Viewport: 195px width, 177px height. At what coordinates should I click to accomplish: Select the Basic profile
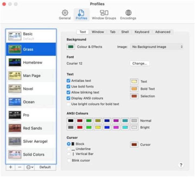click(x=31, y=36)
